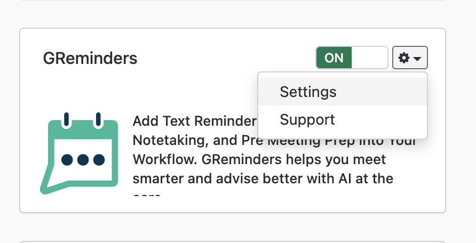Image resolution: width=476 pixels, height=243 pixels.
Task: Click "smarter and advise better with AI" text
Action: point(263,178)
